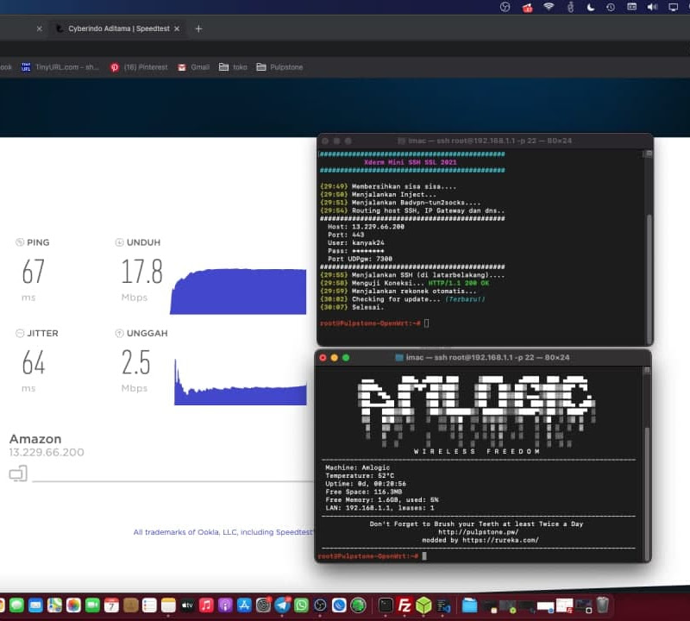The image size is (690, 621).
Task: Open Podcasts from the dock
Action: pos(225,605)
